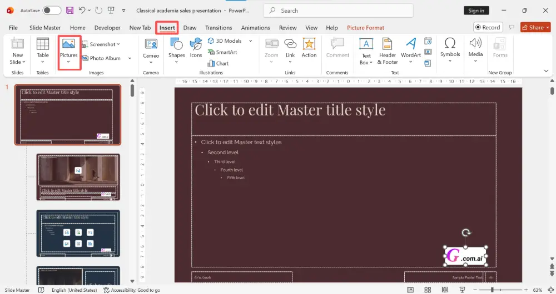Click the Search box

pos(338,11)
